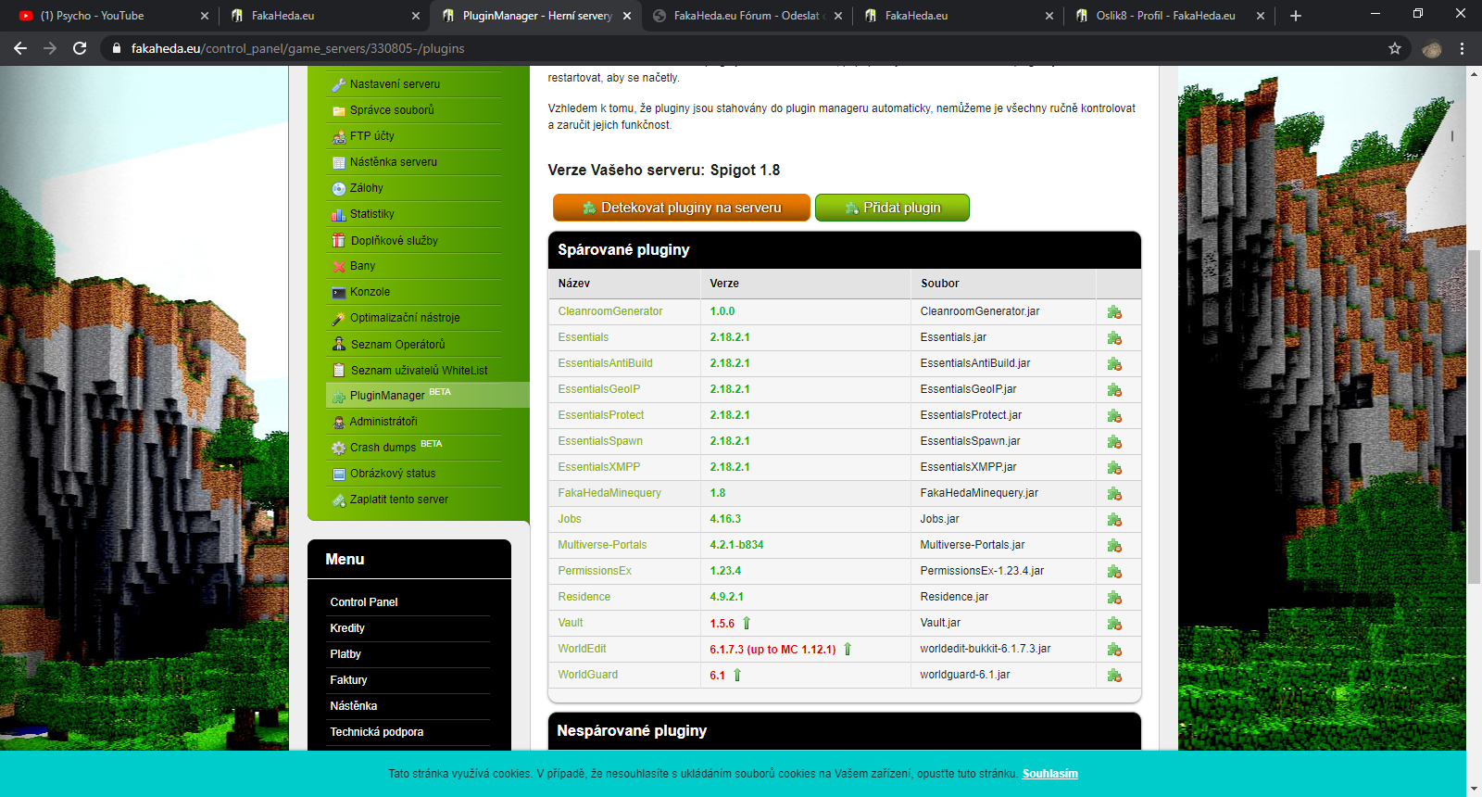Open Zálohy in sidebar

366,187
